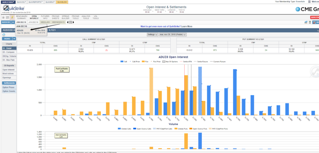This screenshot has width=319, height=153.
Task: Switch to the Futures Info menu
Action: (x=45, y=17)
